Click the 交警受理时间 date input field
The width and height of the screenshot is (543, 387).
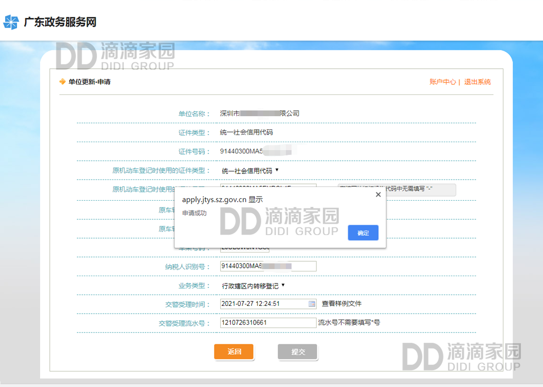[268, 304]
